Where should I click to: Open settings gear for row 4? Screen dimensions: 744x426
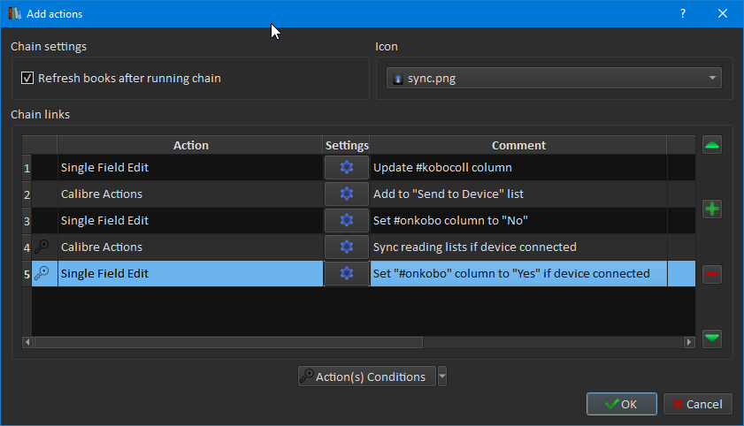point(347,247)
